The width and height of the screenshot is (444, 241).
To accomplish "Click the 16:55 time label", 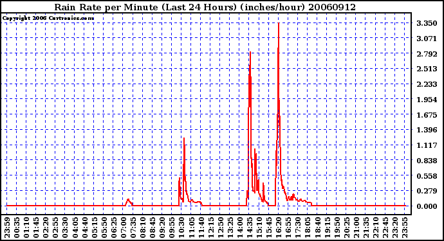I will pyautogui.click(x=288, y=228).
